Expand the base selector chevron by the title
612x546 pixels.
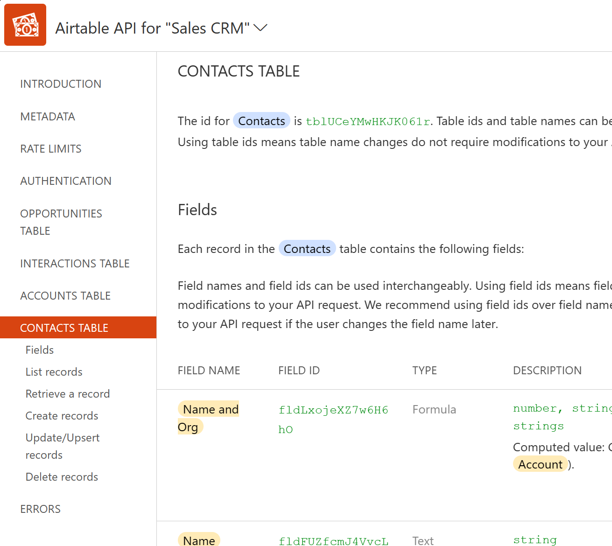[x=260, y=28]
